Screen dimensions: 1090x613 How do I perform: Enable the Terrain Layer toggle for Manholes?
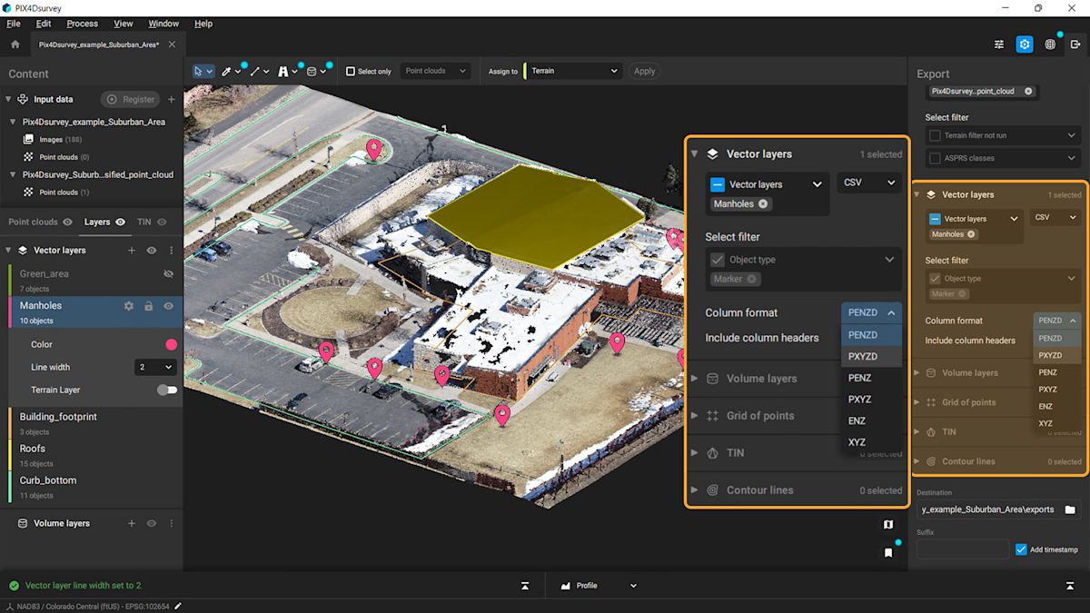pos(166,389)
